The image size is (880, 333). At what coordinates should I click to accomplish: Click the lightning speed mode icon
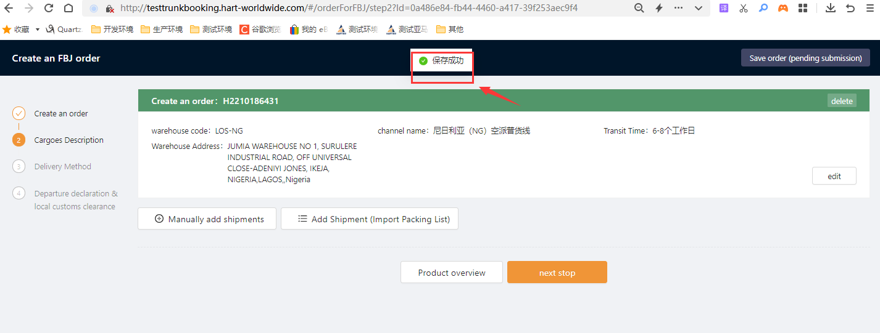click(x=658, y=8)
